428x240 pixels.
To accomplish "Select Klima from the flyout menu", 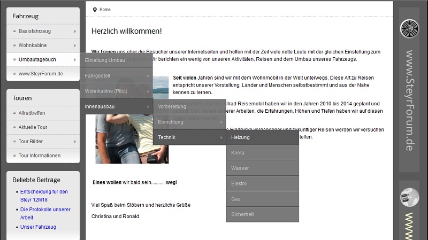I will pyautogui.click(x=262, y=153).
